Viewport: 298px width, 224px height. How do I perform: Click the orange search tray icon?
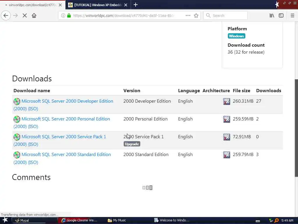coord(276,220)
